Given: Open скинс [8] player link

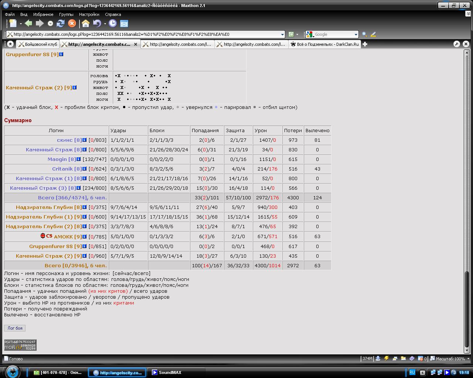Looking at the screenshot, I should tap(69, 140).
